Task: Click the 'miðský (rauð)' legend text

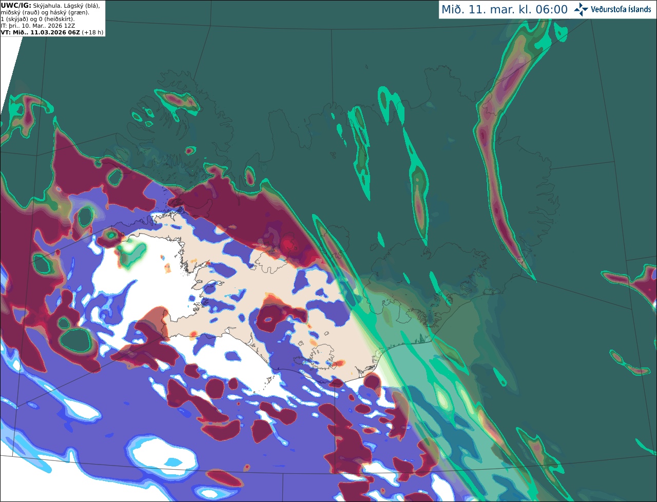Action: coord(20,13)
